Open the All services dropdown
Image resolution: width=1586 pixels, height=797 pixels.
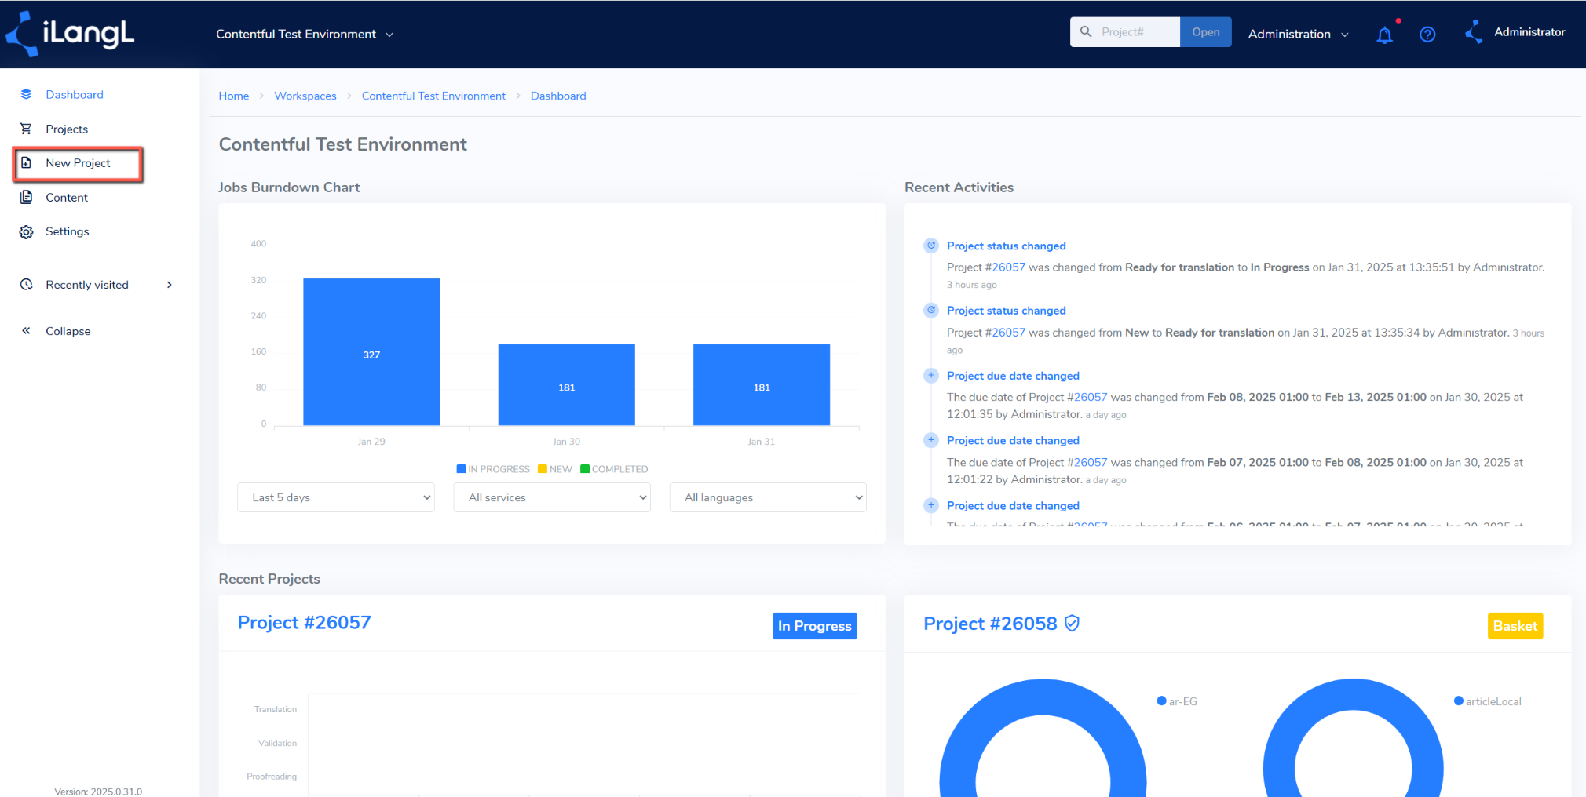click(552, 497)
